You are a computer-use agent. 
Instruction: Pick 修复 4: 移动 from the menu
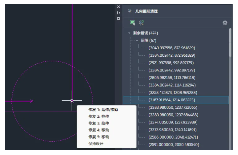point(98,130)
